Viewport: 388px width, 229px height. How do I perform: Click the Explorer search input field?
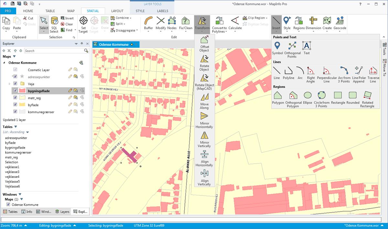pos(54,51)
